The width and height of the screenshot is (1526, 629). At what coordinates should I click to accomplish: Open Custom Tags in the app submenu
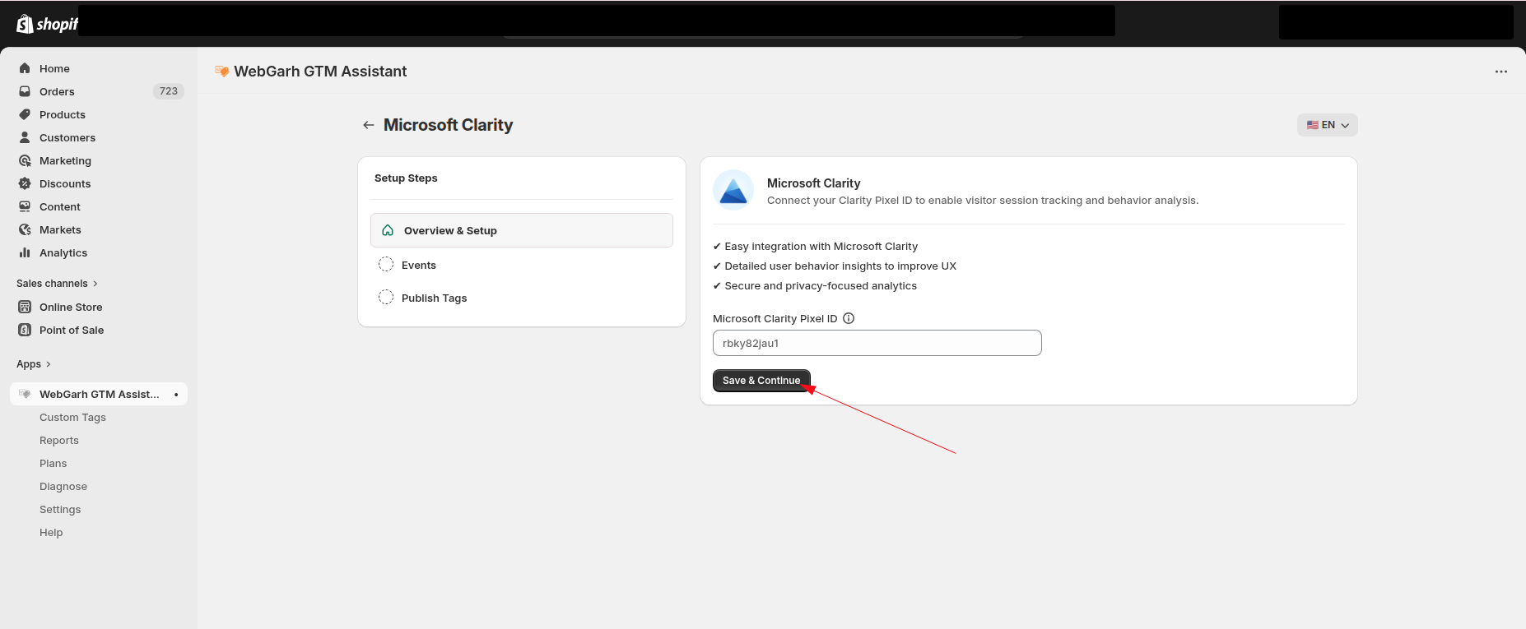click(72, 418)
